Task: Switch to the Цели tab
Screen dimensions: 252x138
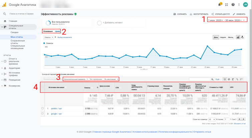Action: pos(57,31)
